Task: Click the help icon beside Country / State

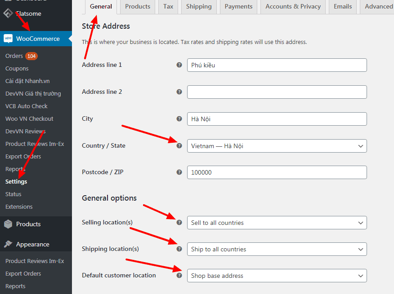Action: (x=179, y=146)
